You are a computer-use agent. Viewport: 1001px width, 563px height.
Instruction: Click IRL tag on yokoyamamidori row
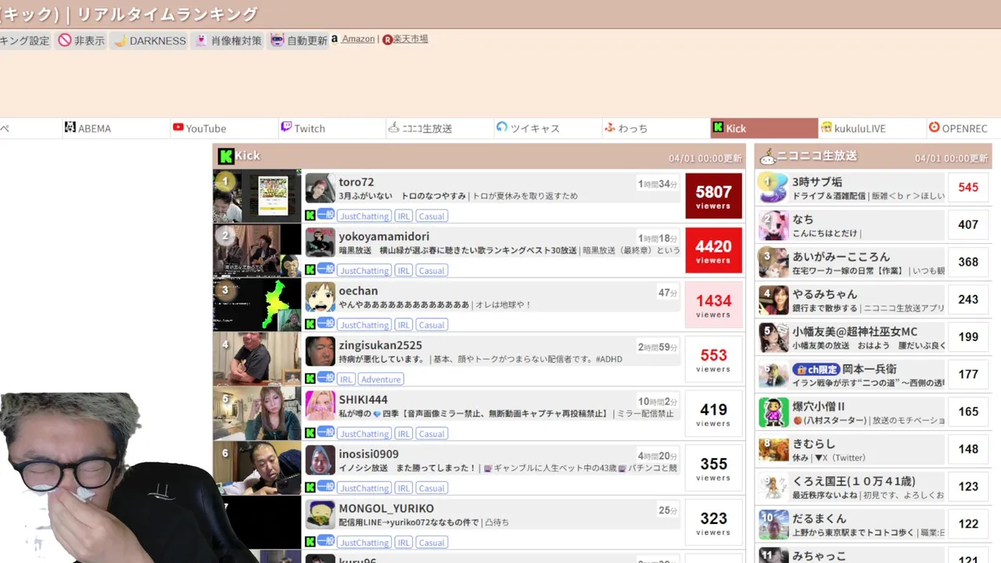[404, 271]
